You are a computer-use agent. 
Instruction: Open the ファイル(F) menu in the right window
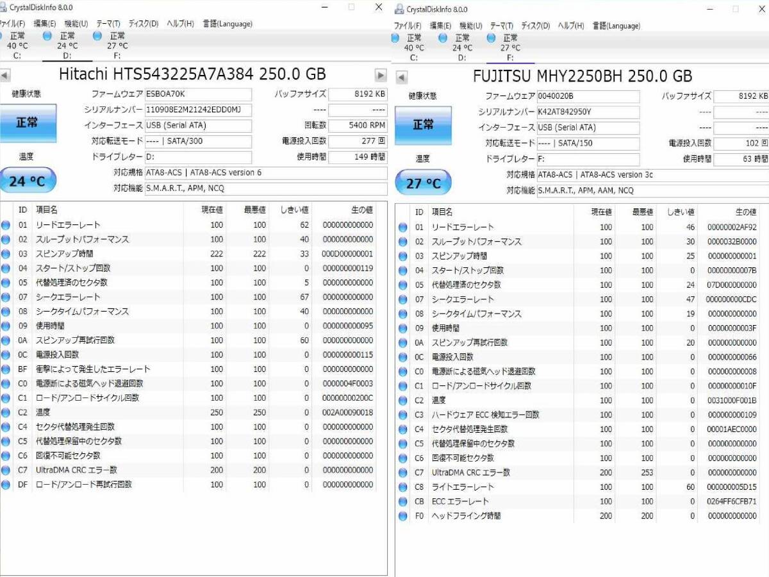click(x=407, y=26)
